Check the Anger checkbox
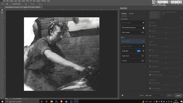183x103 pixels. tap(150, 36)
